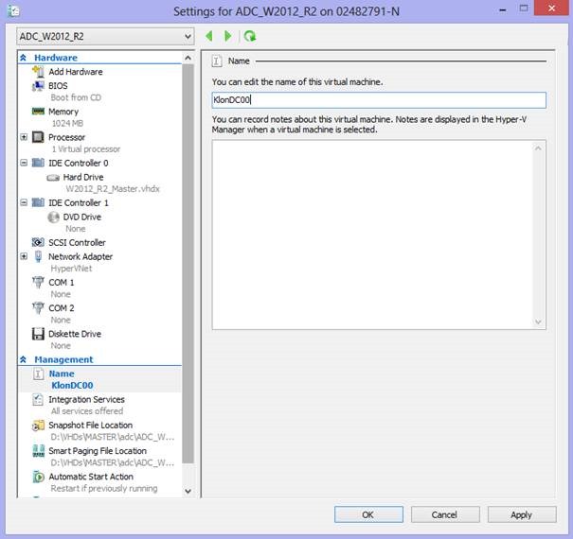Click the Name item icon under Management
The image size is (573, 539).
(x=38, y=374)
